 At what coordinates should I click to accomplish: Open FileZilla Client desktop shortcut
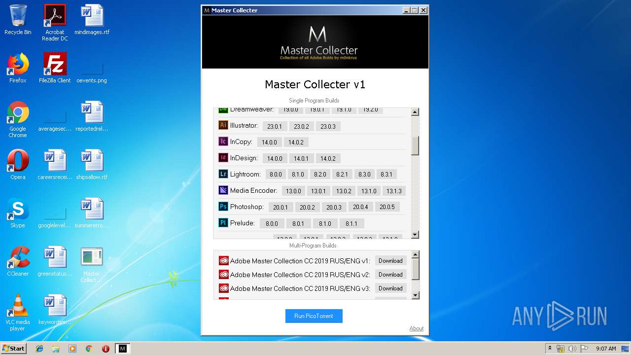coord(55,68)
